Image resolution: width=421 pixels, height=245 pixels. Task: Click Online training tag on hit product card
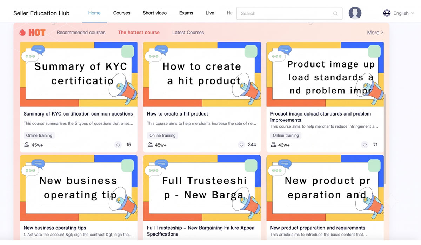coord(162,135)
